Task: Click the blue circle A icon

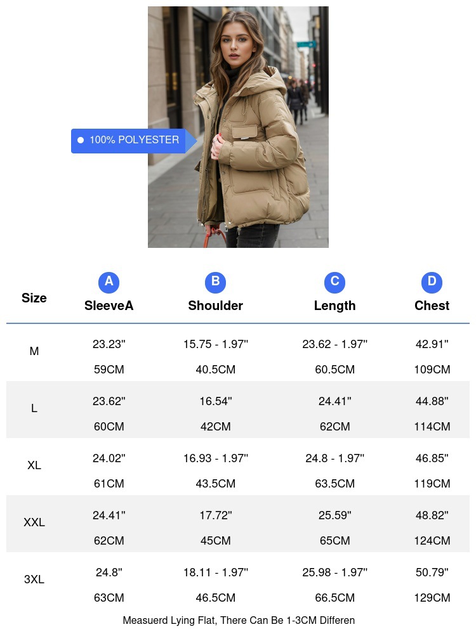Action: tap(109, 282)
